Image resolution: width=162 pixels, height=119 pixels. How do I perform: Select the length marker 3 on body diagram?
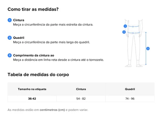click(x=148, y=49)
